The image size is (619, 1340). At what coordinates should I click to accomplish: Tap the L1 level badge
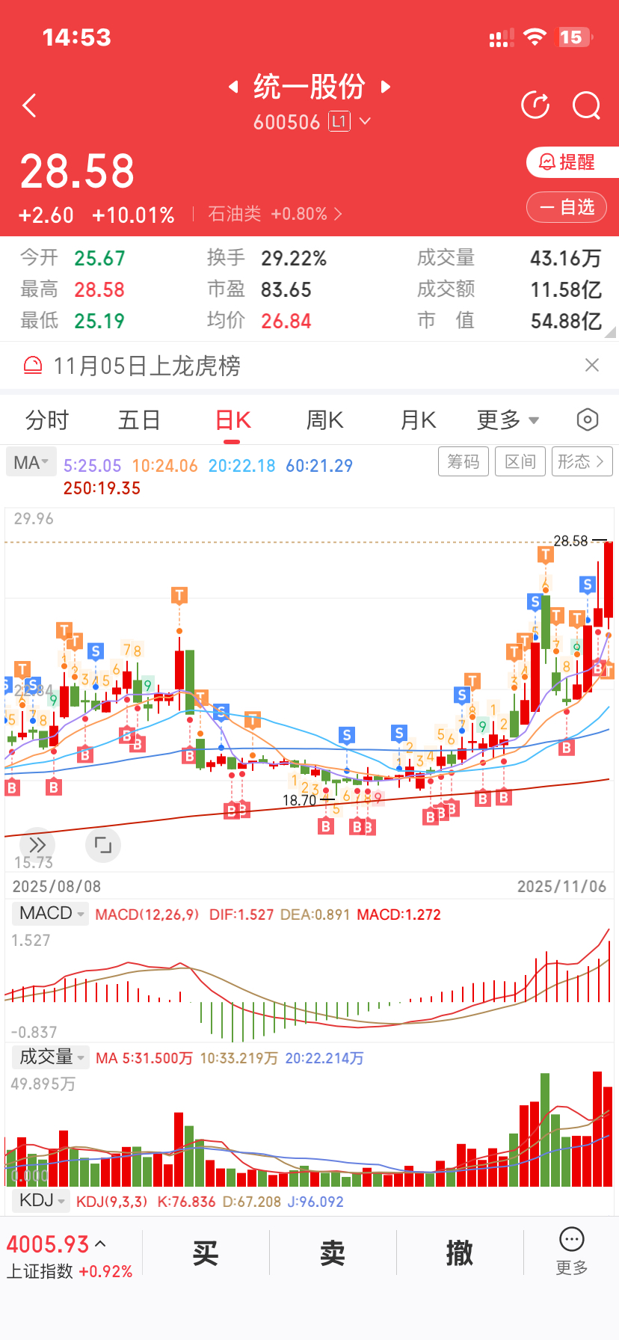(x=339, y=121)
